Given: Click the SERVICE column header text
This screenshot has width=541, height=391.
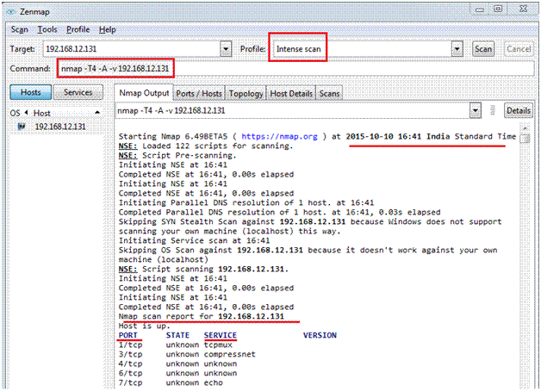Looking at the screenshot, I should click(x=221, y=335).
